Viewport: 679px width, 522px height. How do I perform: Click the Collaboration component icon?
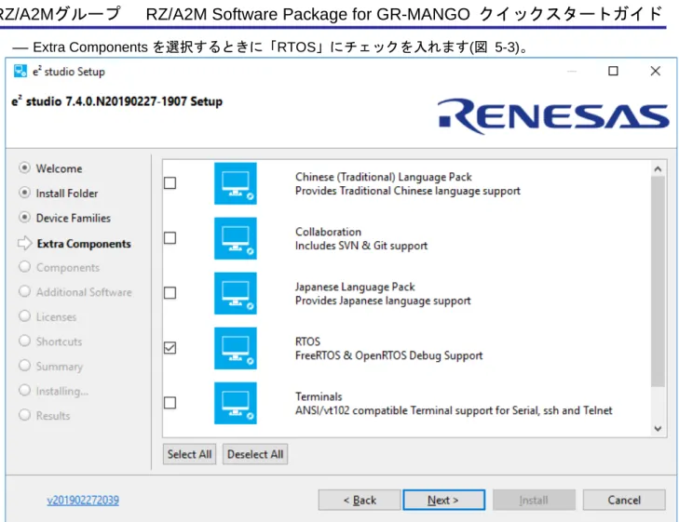click(x=235, y=238)
